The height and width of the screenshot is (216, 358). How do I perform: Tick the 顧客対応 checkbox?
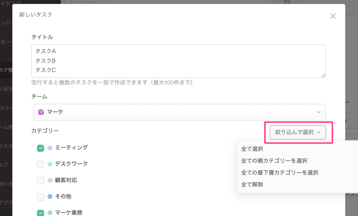[41, 181]
